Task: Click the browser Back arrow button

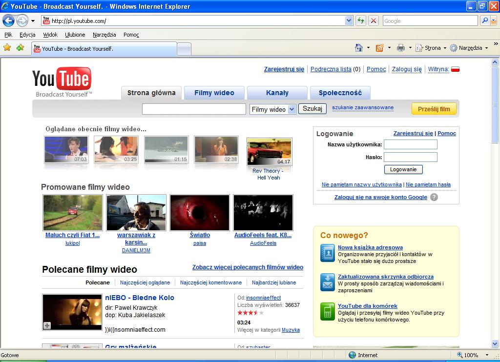Action: pyautogui.click(x=9, y=21)
